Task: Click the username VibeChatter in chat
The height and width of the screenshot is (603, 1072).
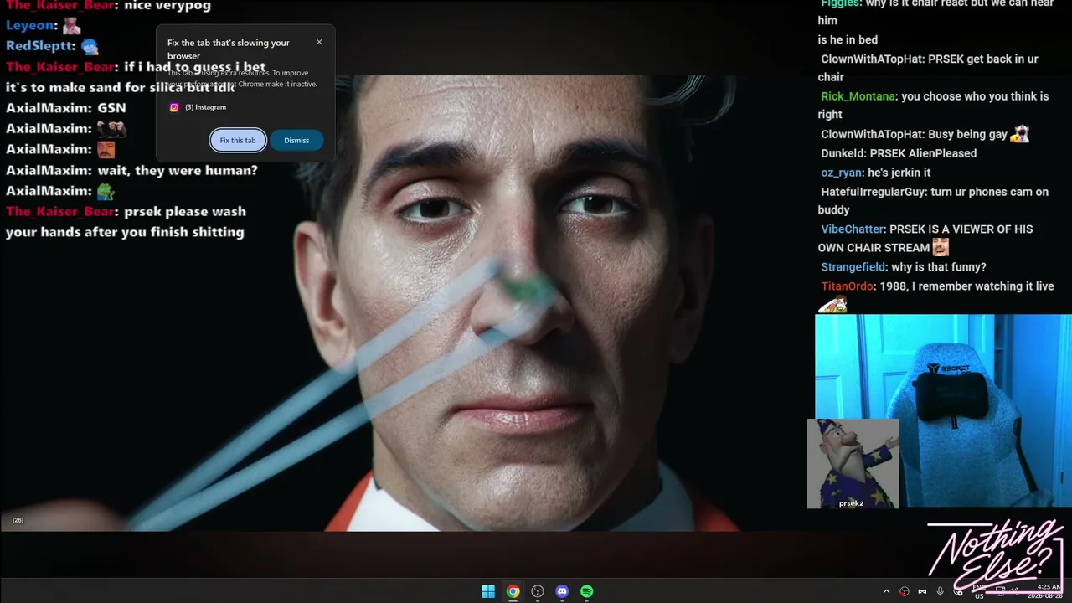Action: tap(853, 229)
